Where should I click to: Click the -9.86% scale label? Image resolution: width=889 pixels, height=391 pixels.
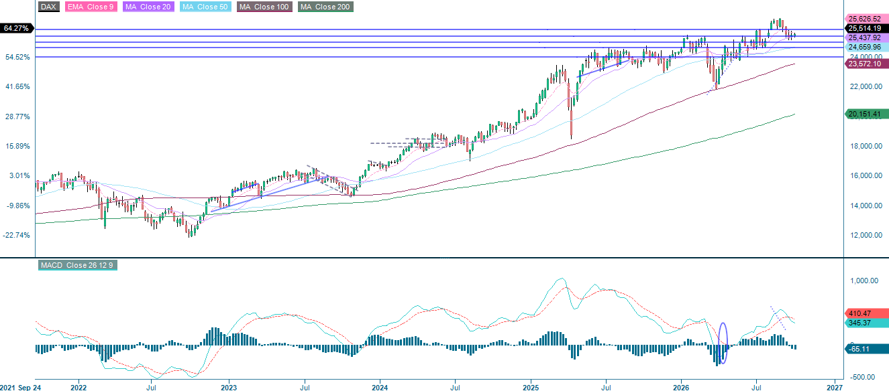pos(18,206)
